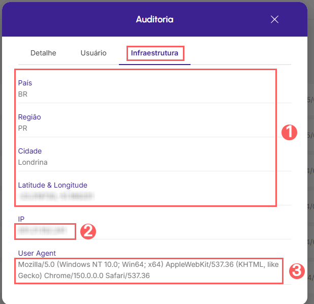Viewport: 314px width, 304px height.
Task: Click the Latitude & Longitude label
Action: coord(53,185)
